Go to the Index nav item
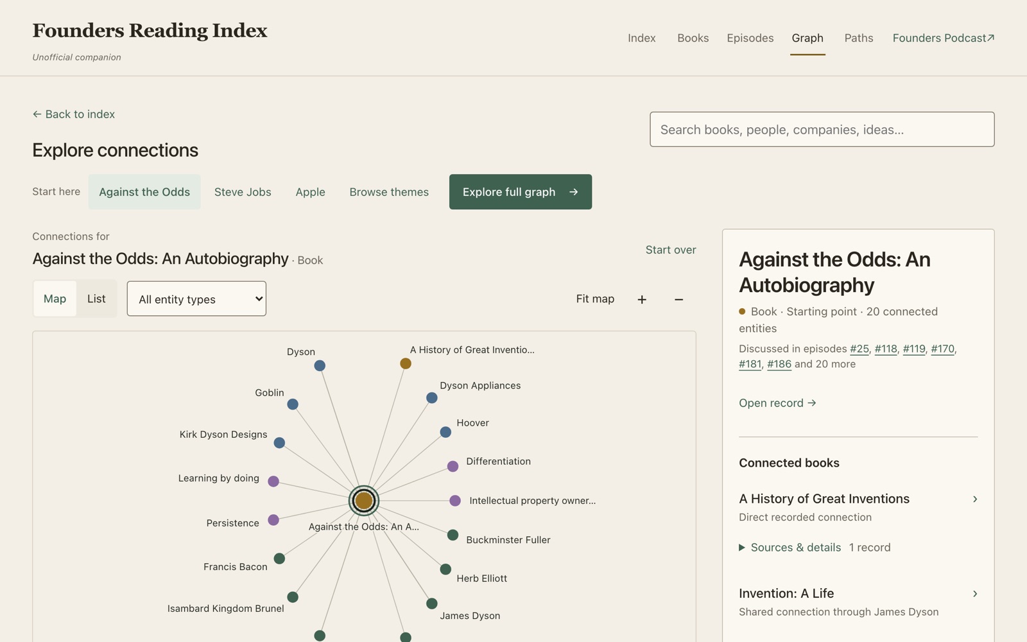The image size is (1027, 642). pyautogui.click(x=642, y=38)
